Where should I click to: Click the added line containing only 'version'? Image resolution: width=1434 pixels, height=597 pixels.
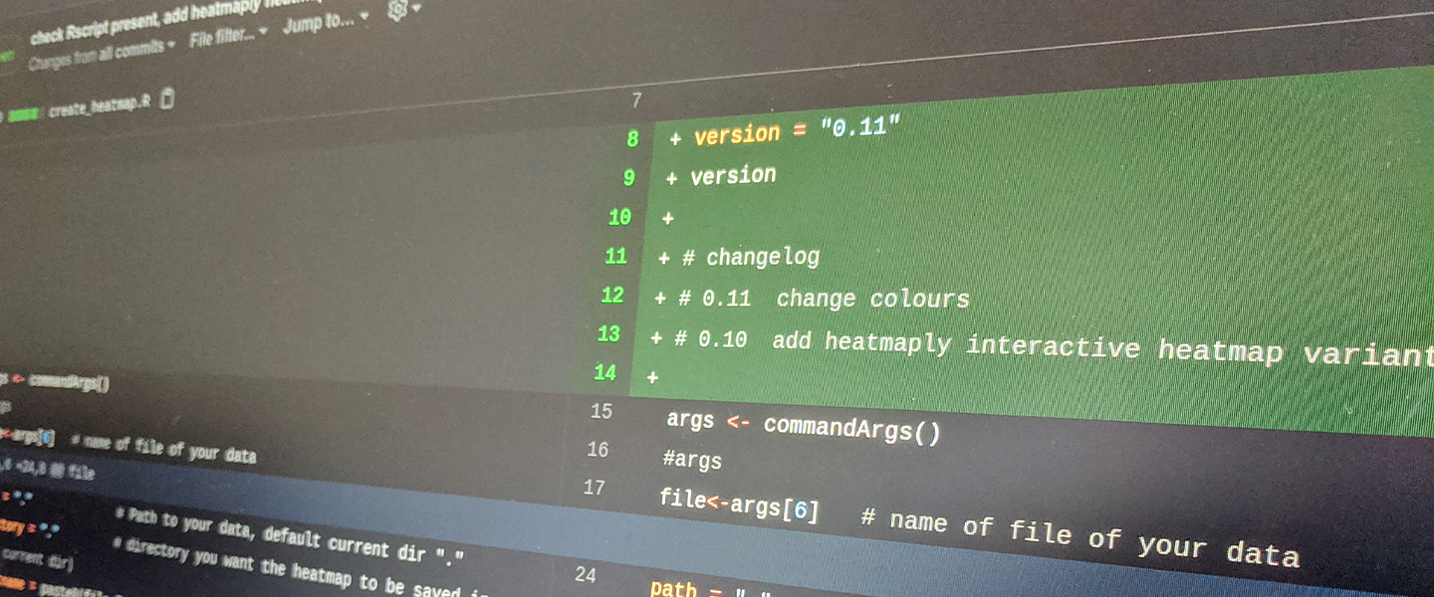(733, 175)
